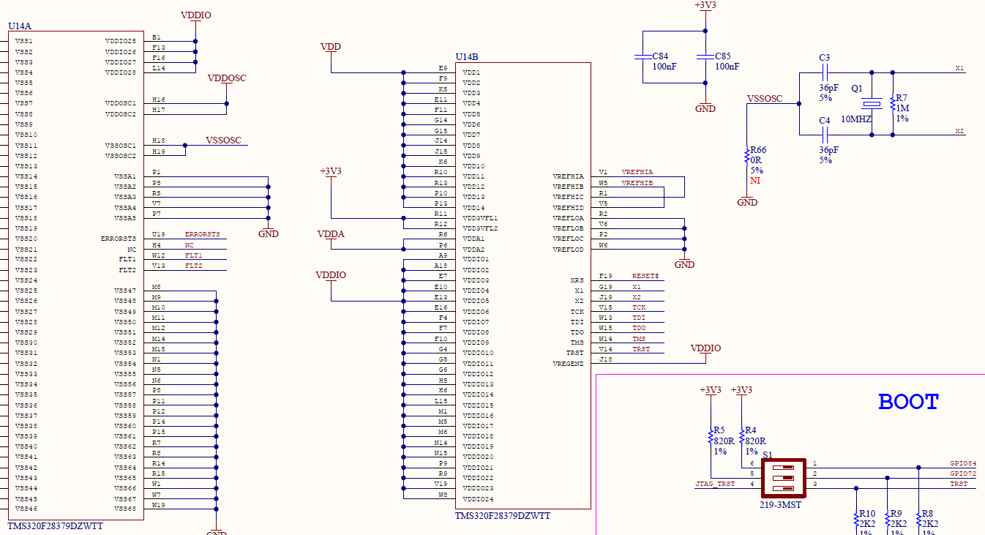Image resolution: width=985 pixels, height=535 pixels.
Task: Click the GPIO84 net label
Action: click(963, 463)
